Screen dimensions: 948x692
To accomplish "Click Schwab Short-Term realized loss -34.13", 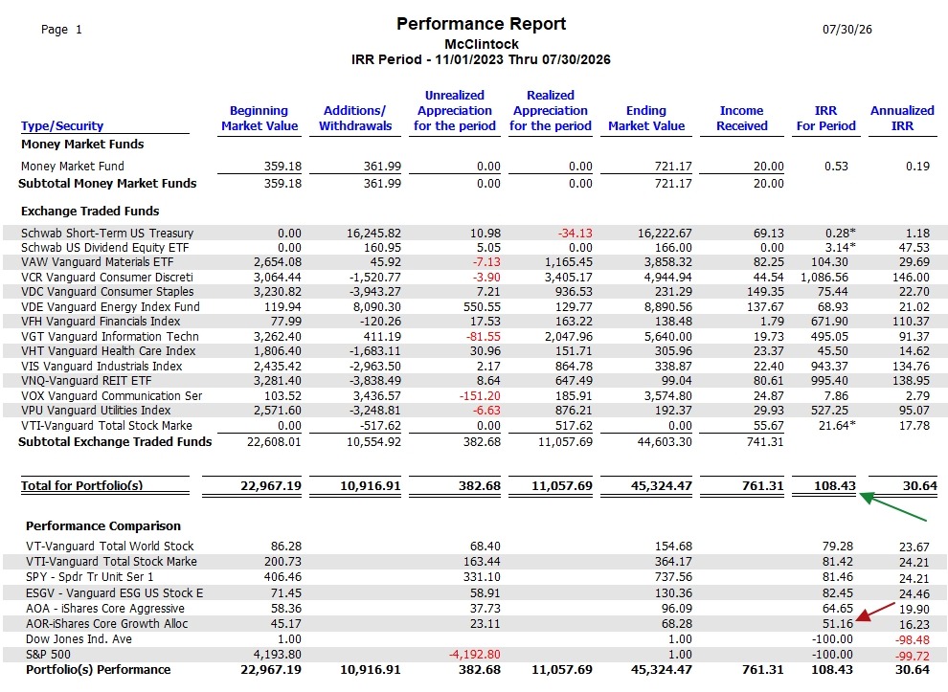I will (575, 233).
